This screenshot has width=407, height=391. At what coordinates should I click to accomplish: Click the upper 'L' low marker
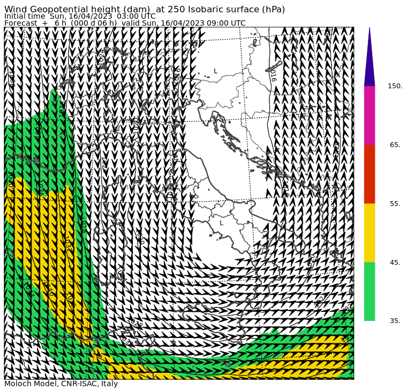(x=215, y=71)
